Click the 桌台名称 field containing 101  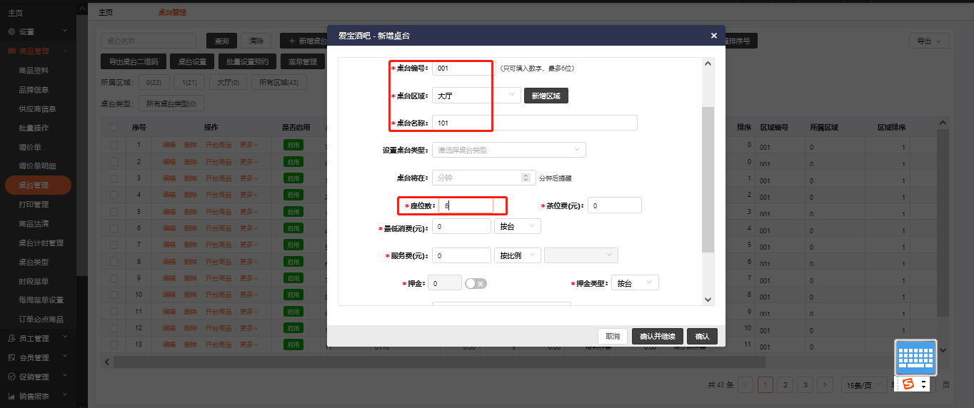535,123
